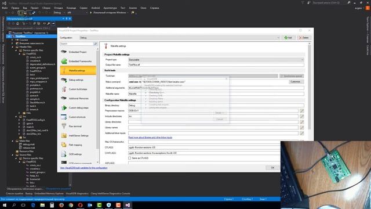The width and height of the screenshot is (371, 209).
Task: Open Read more about libraries link
Action: click(x=150, y=138)
